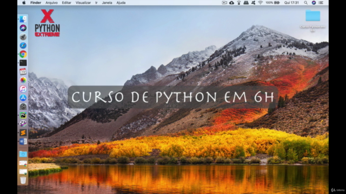The height and width of the screenshot is (194, 346).
Task: Open the film reel video app in Dock
Action: (x=23, y=124)
